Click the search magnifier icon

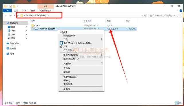(x=179, y=15)
